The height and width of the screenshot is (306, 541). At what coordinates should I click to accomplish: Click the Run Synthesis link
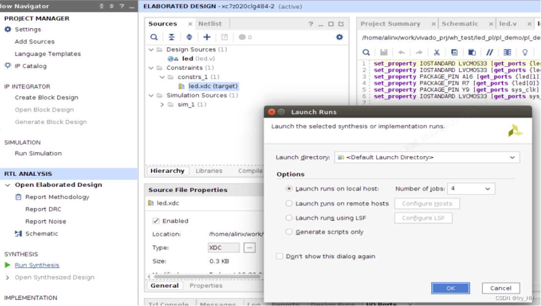coord(37,265)
